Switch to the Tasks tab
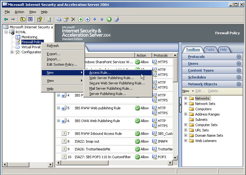 210,50
